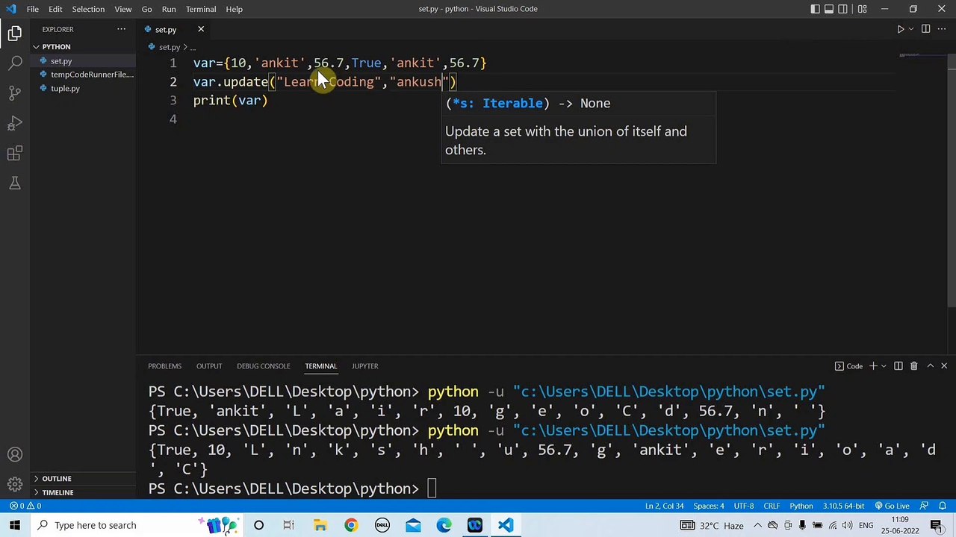Open the Go menu
The height and width of the screenshot is (537, 956).
click(146, 9)
